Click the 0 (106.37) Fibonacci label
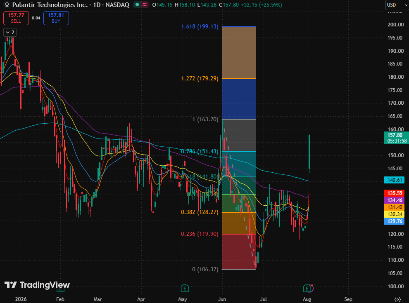 pyautogui.click(x=205, y=269)
